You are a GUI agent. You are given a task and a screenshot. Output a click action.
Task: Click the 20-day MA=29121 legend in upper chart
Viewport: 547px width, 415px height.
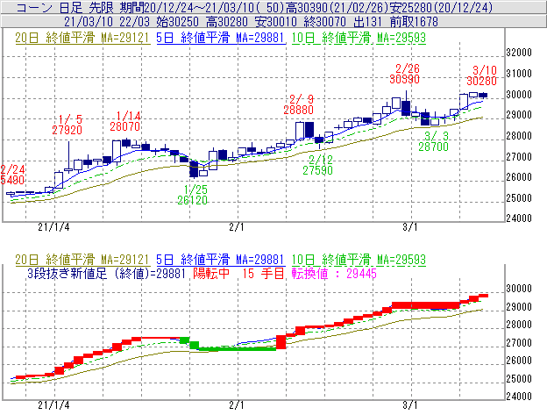click(82, 38)
